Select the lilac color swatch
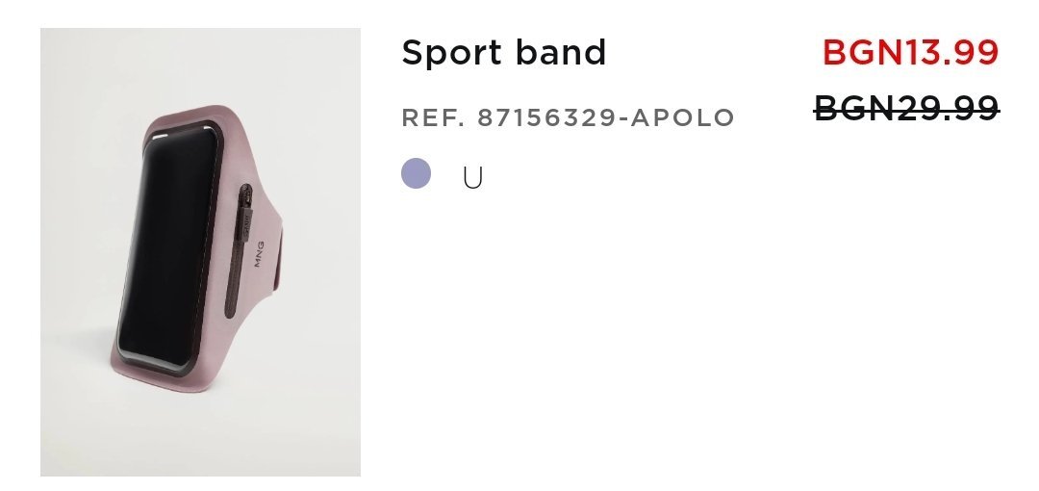This screenshot has width=1039, height=491. point(416,175)
